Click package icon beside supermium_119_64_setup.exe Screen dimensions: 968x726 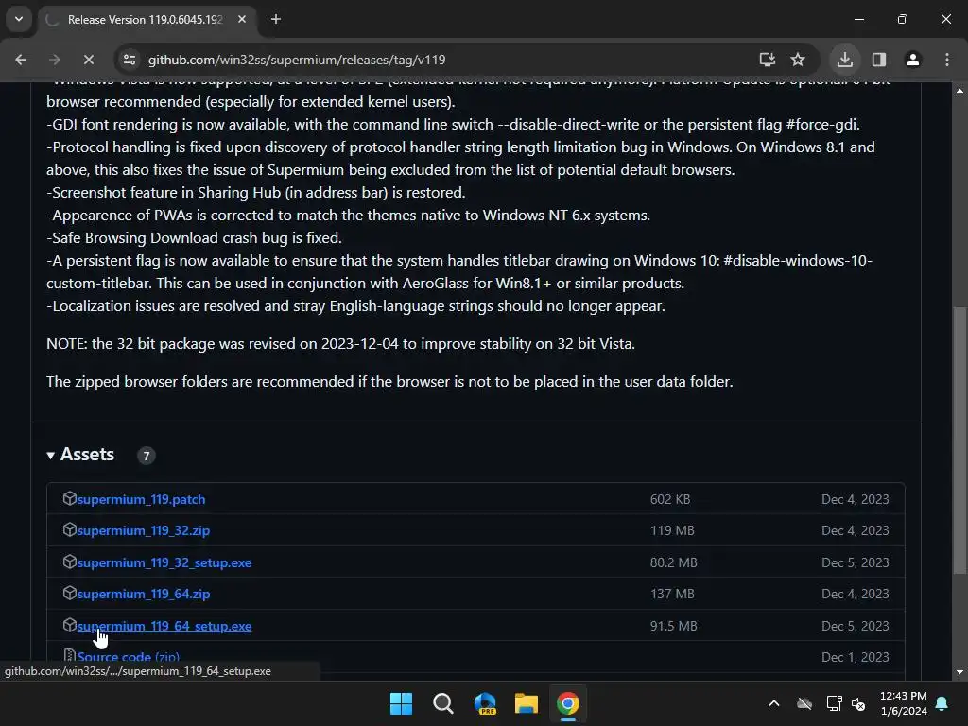69,625
